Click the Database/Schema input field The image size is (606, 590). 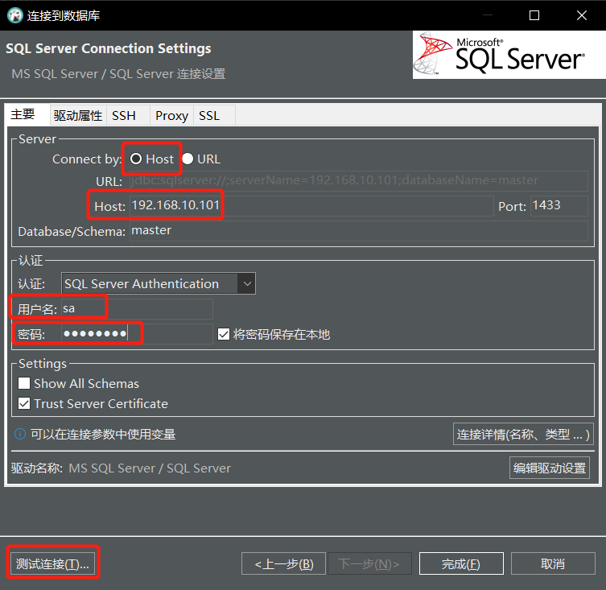[359, 231]
